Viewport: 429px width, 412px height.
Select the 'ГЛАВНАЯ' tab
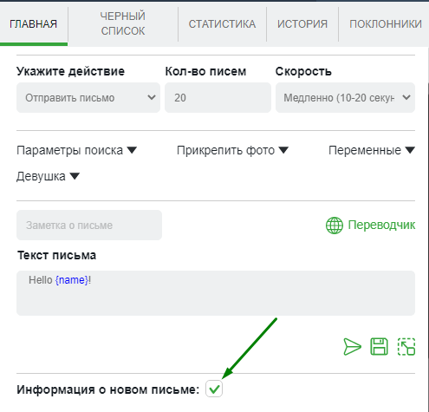coord(34,23)
